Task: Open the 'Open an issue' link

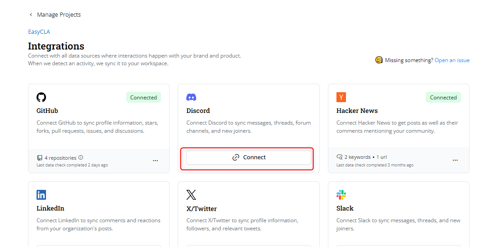Action: [x=452, y=60]
